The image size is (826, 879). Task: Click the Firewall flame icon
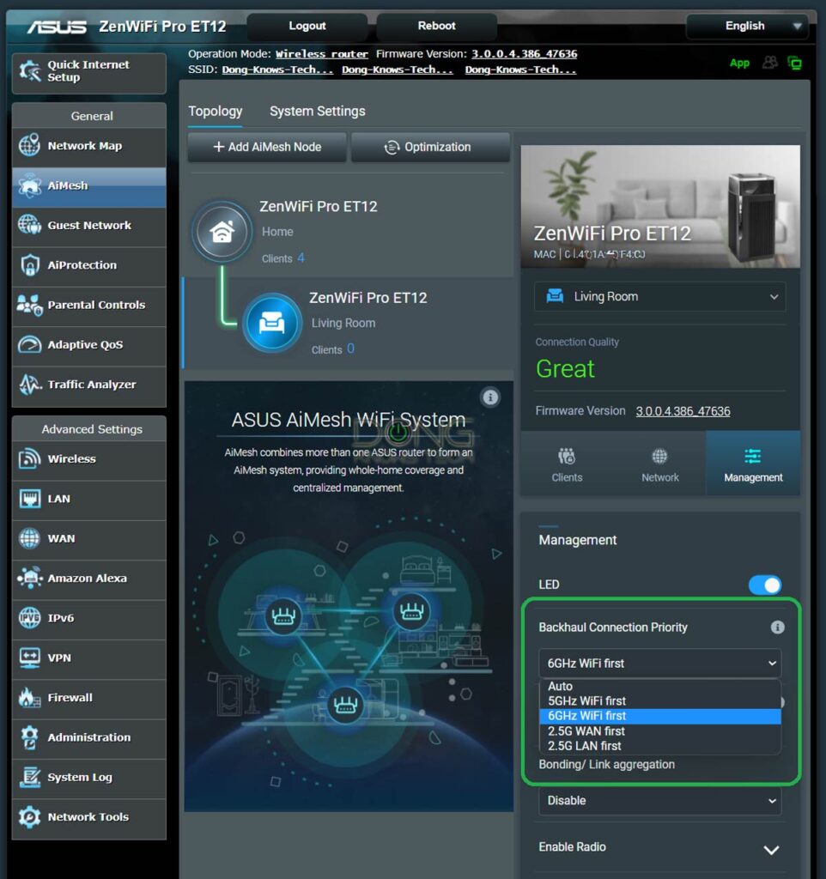pyautogui.click(x=29, y=697)
